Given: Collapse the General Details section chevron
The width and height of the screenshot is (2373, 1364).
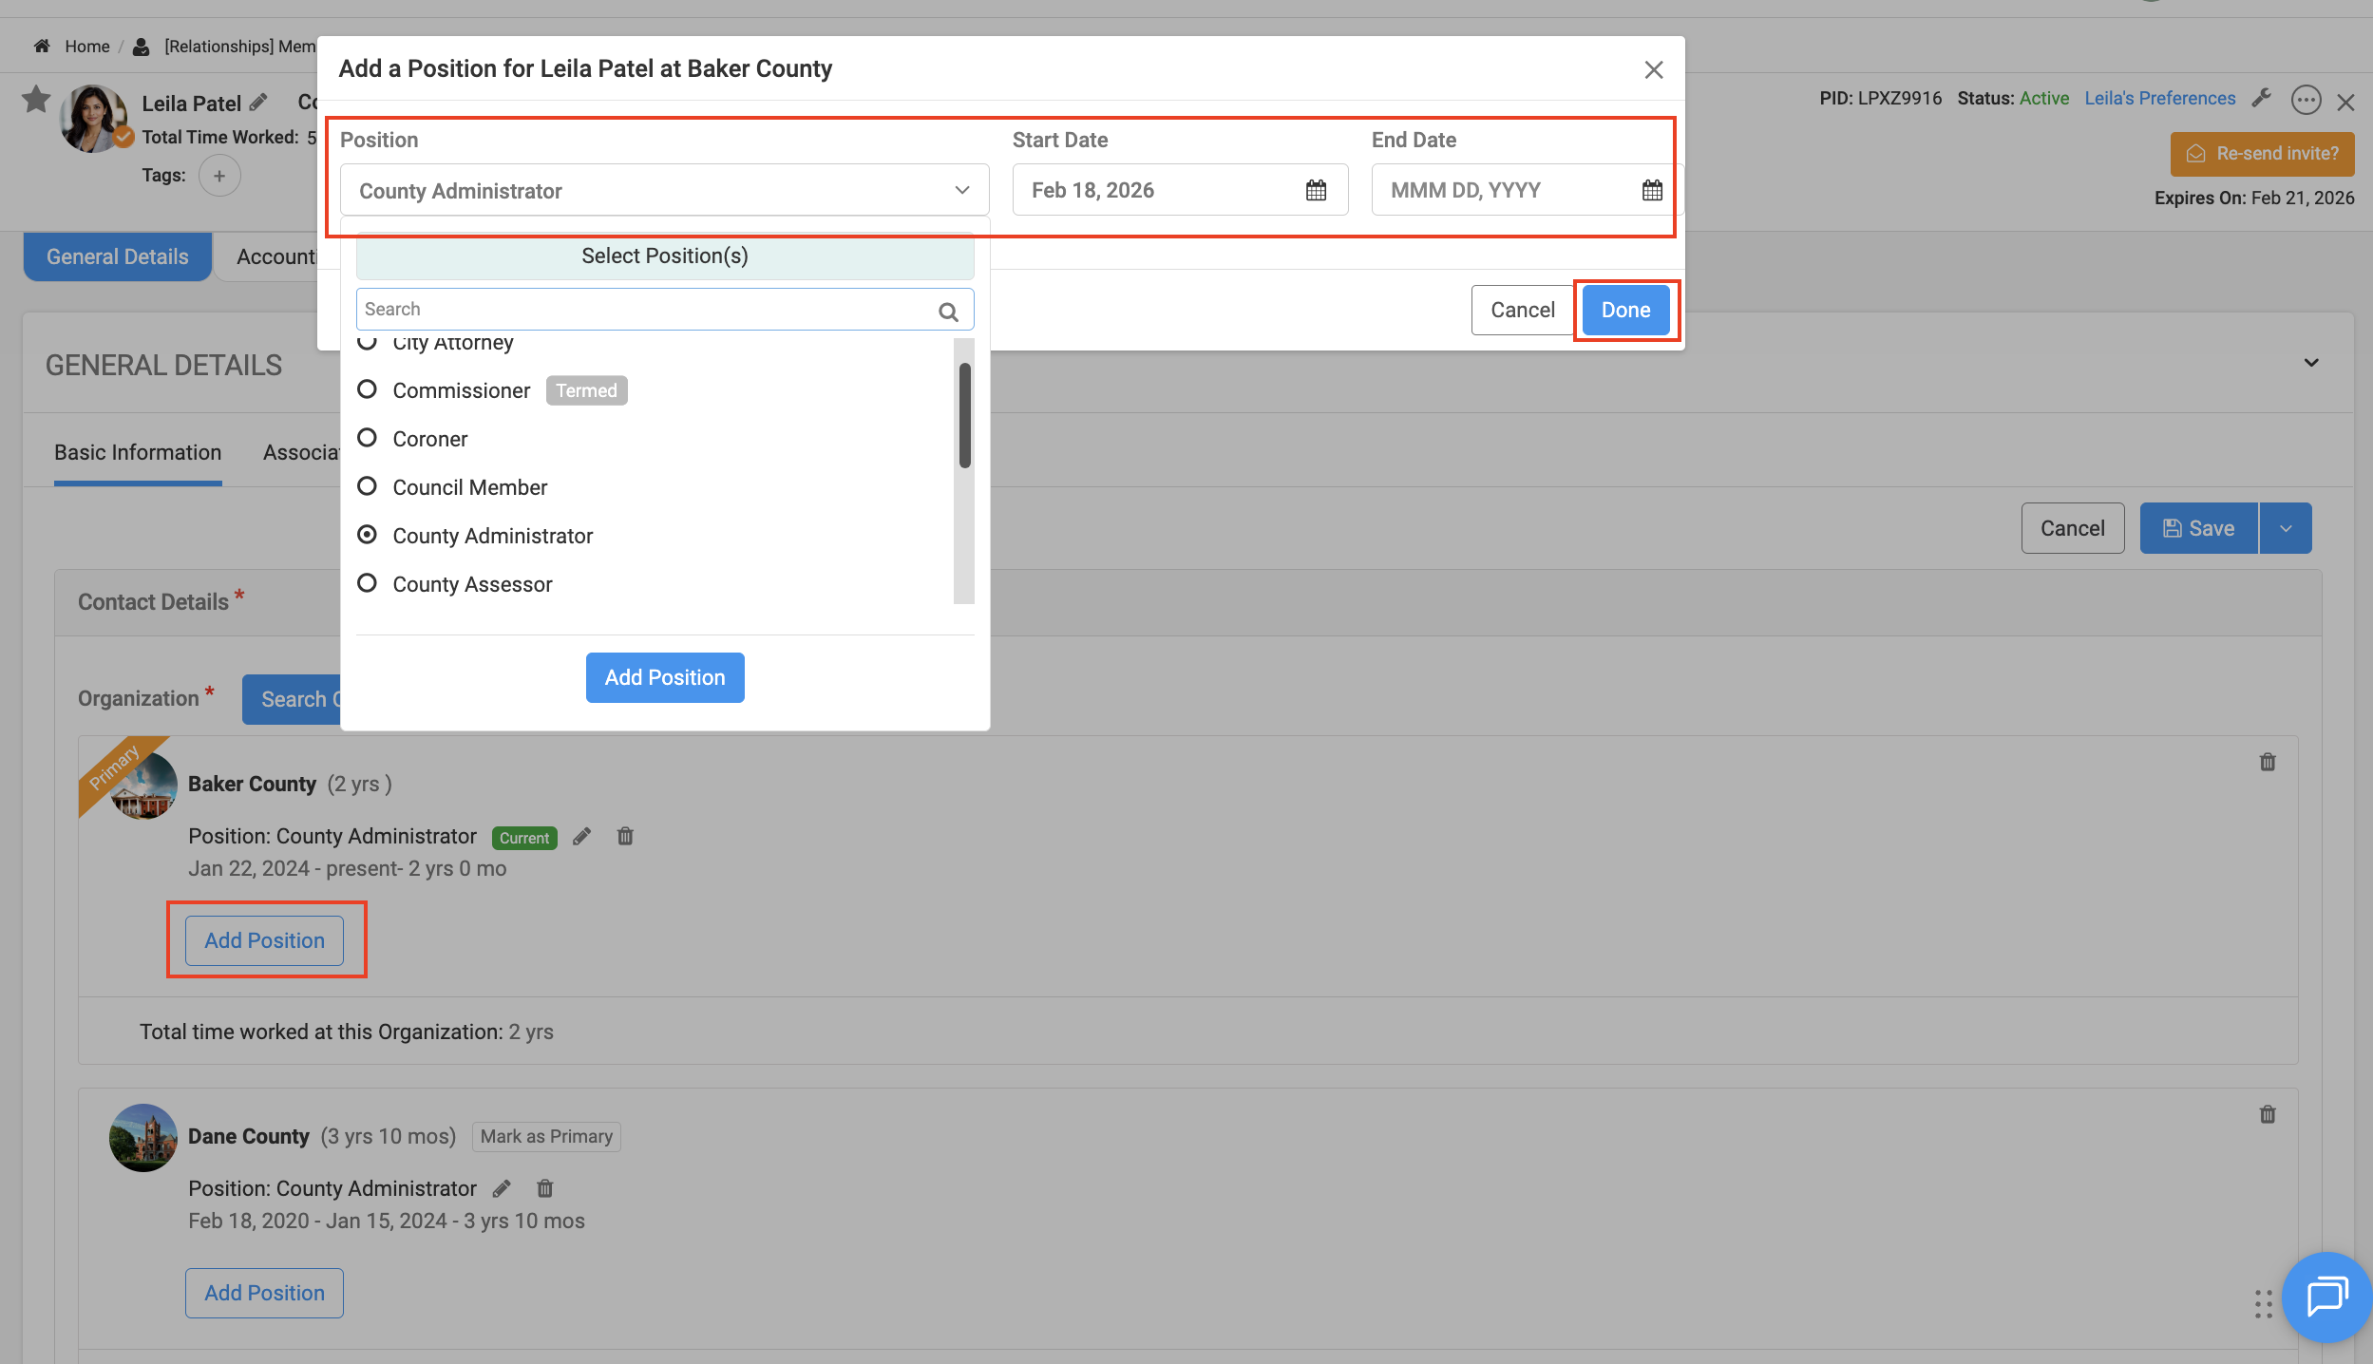Looking at the screenshot, I should pyautogui.click(x=2311, y=363).
